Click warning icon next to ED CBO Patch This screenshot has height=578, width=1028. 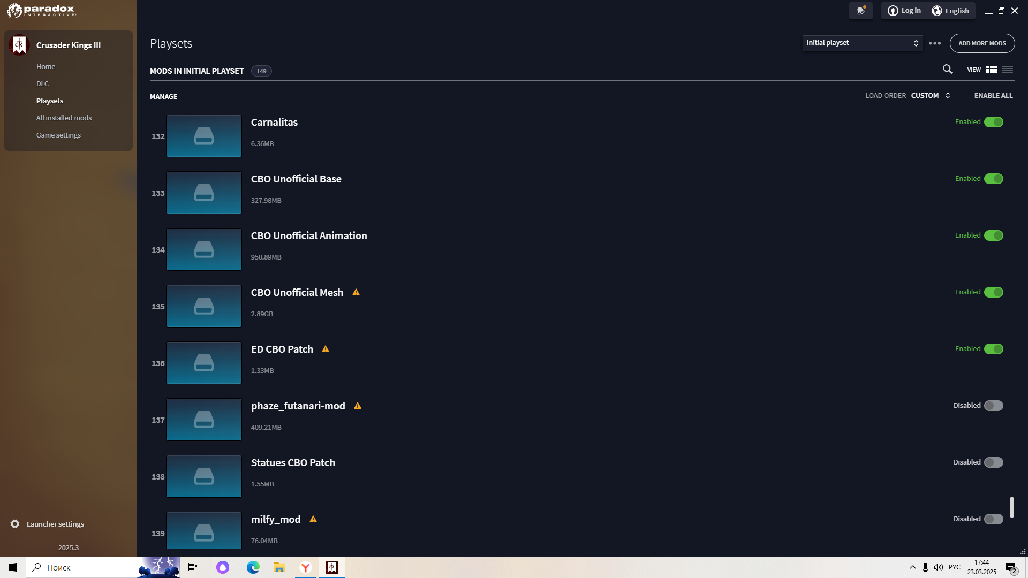326,349
